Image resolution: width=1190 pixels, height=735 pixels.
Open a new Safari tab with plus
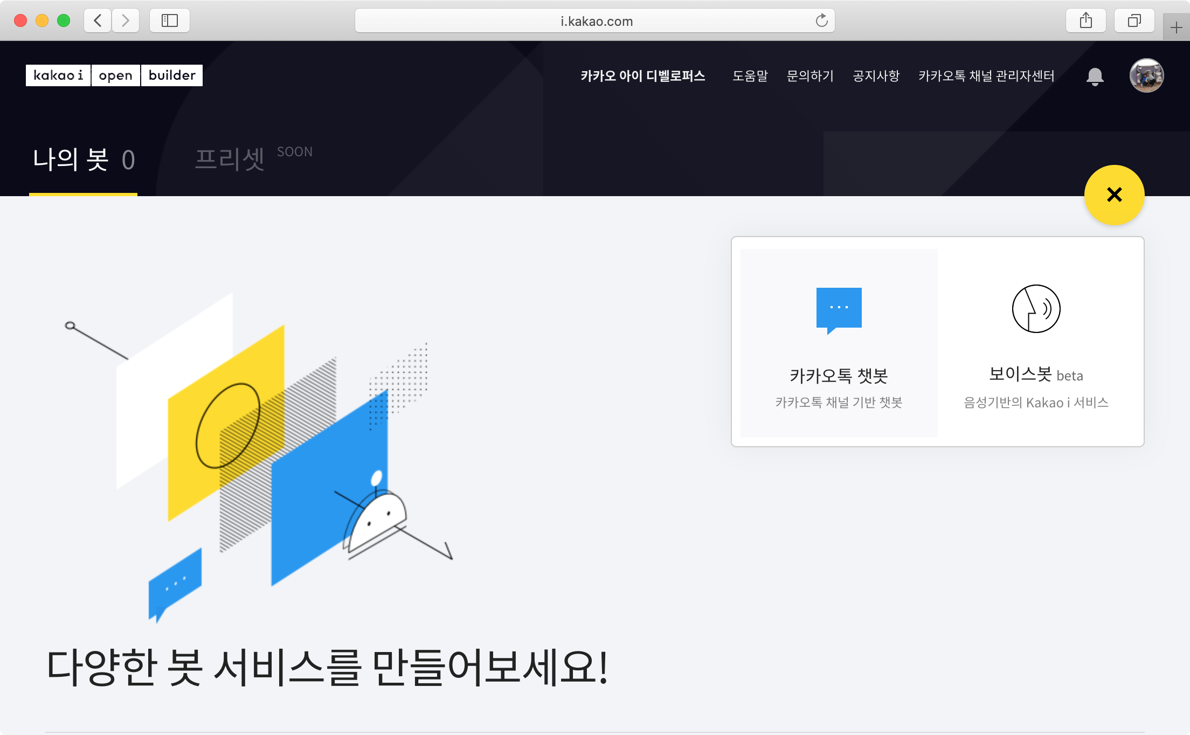1176,27
